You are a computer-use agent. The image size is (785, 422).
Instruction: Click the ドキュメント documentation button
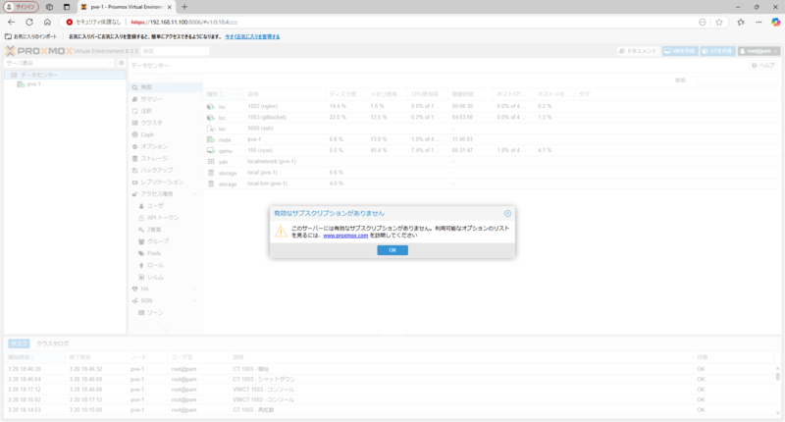pyautogui.click(x=638, y=51)
